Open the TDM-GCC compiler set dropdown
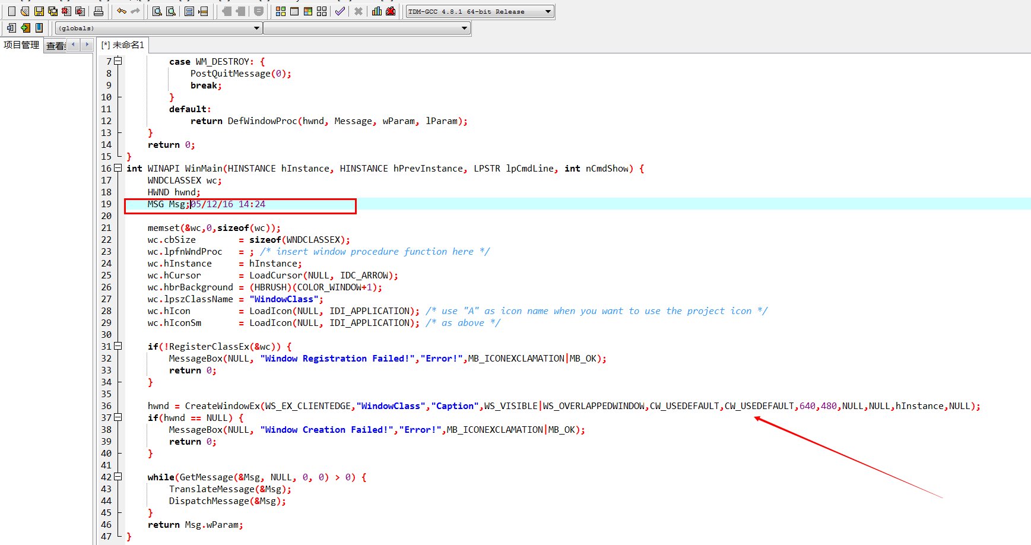The image size is (1031, 545). click(548, 11)
